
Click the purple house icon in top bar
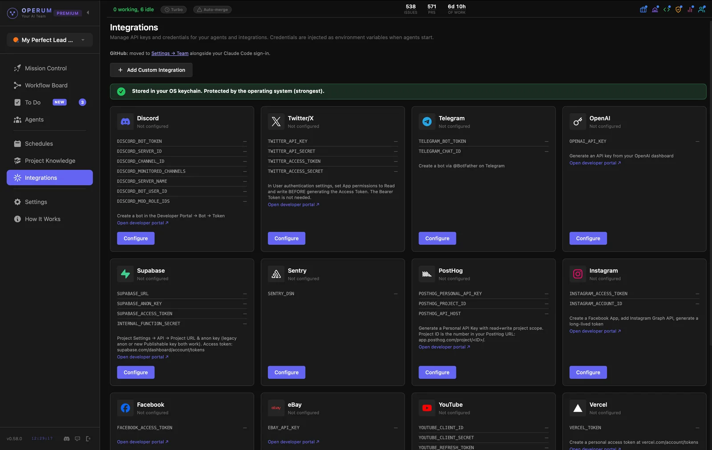click(655, 9)
